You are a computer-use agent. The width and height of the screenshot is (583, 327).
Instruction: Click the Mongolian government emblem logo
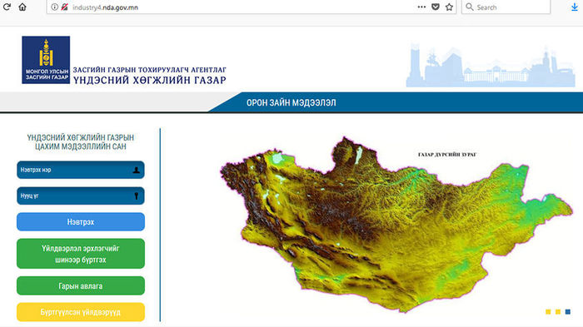coord(46,60)
